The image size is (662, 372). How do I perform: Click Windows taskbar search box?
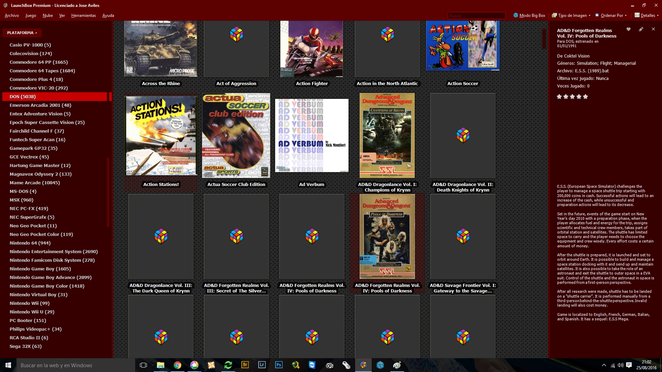[76, 365]
